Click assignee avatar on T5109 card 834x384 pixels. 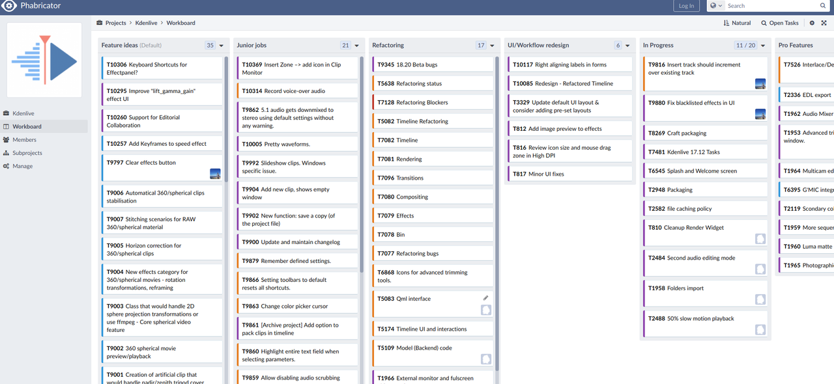(x=486, y=359)
